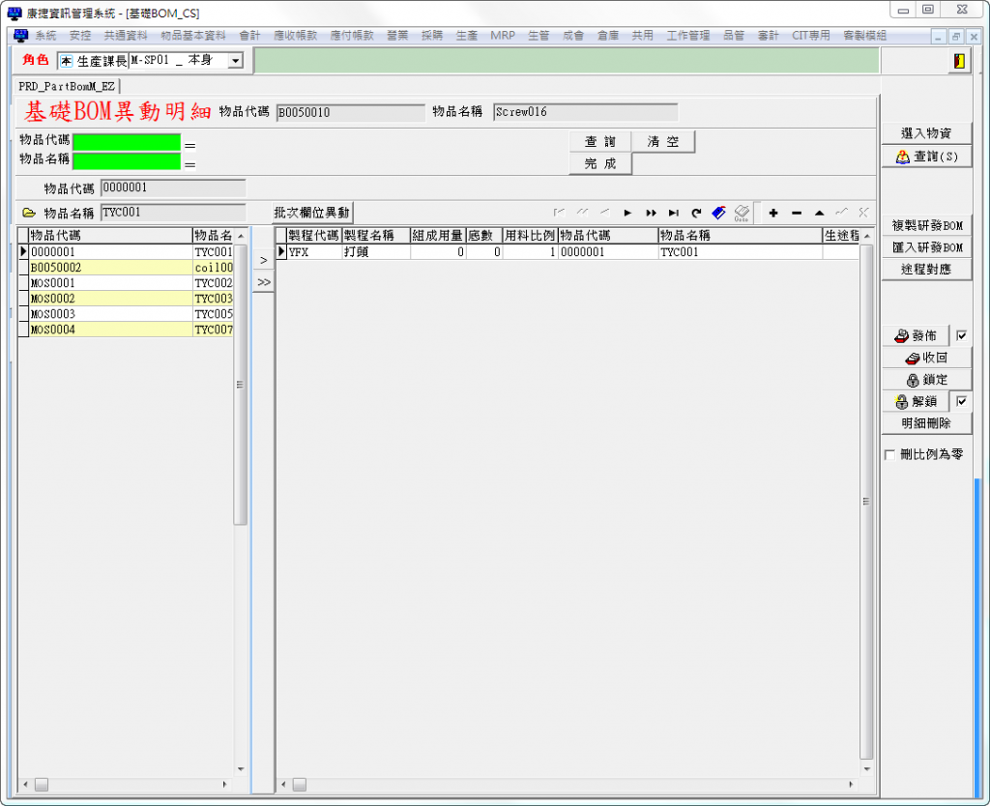The image size is (990, 806).
Task: Click the edit record triangle icon
Action: (819, 213)
